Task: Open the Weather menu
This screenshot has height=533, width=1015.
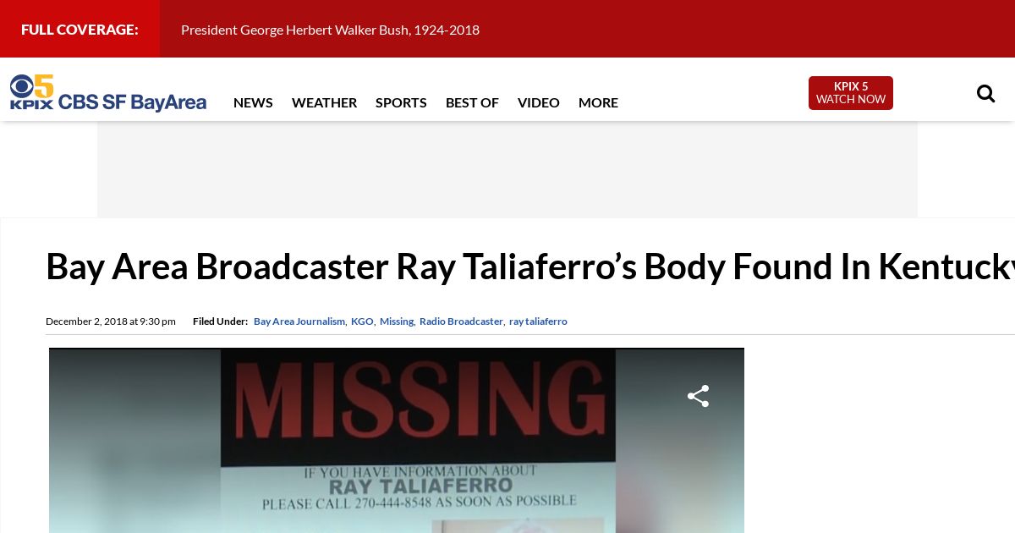Action: 324,102
